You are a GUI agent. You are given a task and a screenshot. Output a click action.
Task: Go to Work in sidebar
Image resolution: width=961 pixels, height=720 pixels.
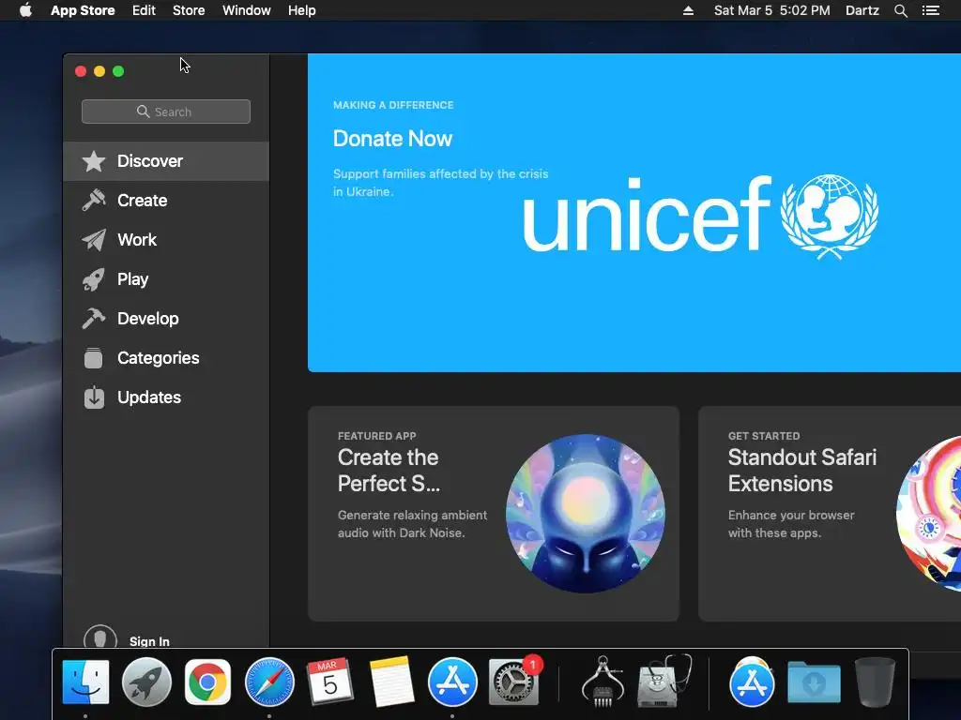tap(166, 240)
